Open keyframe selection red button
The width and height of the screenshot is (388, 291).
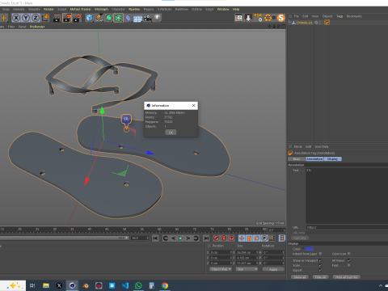(x=231, y=238)
